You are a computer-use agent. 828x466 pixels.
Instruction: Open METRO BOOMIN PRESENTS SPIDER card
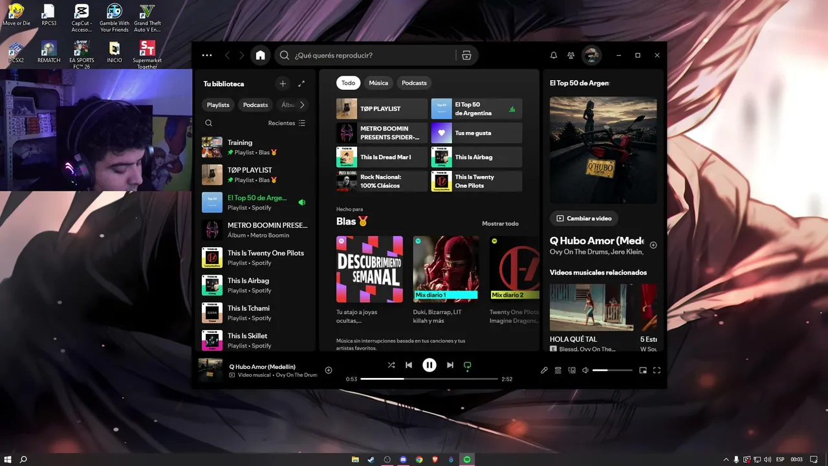382,133
